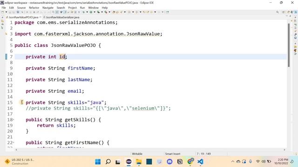Click the word 'firstName' on line 9

[x=80, y=68]
